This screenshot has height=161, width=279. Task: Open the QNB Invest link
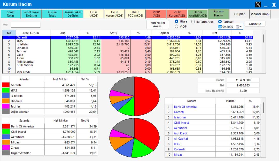[x=181, y=123]
